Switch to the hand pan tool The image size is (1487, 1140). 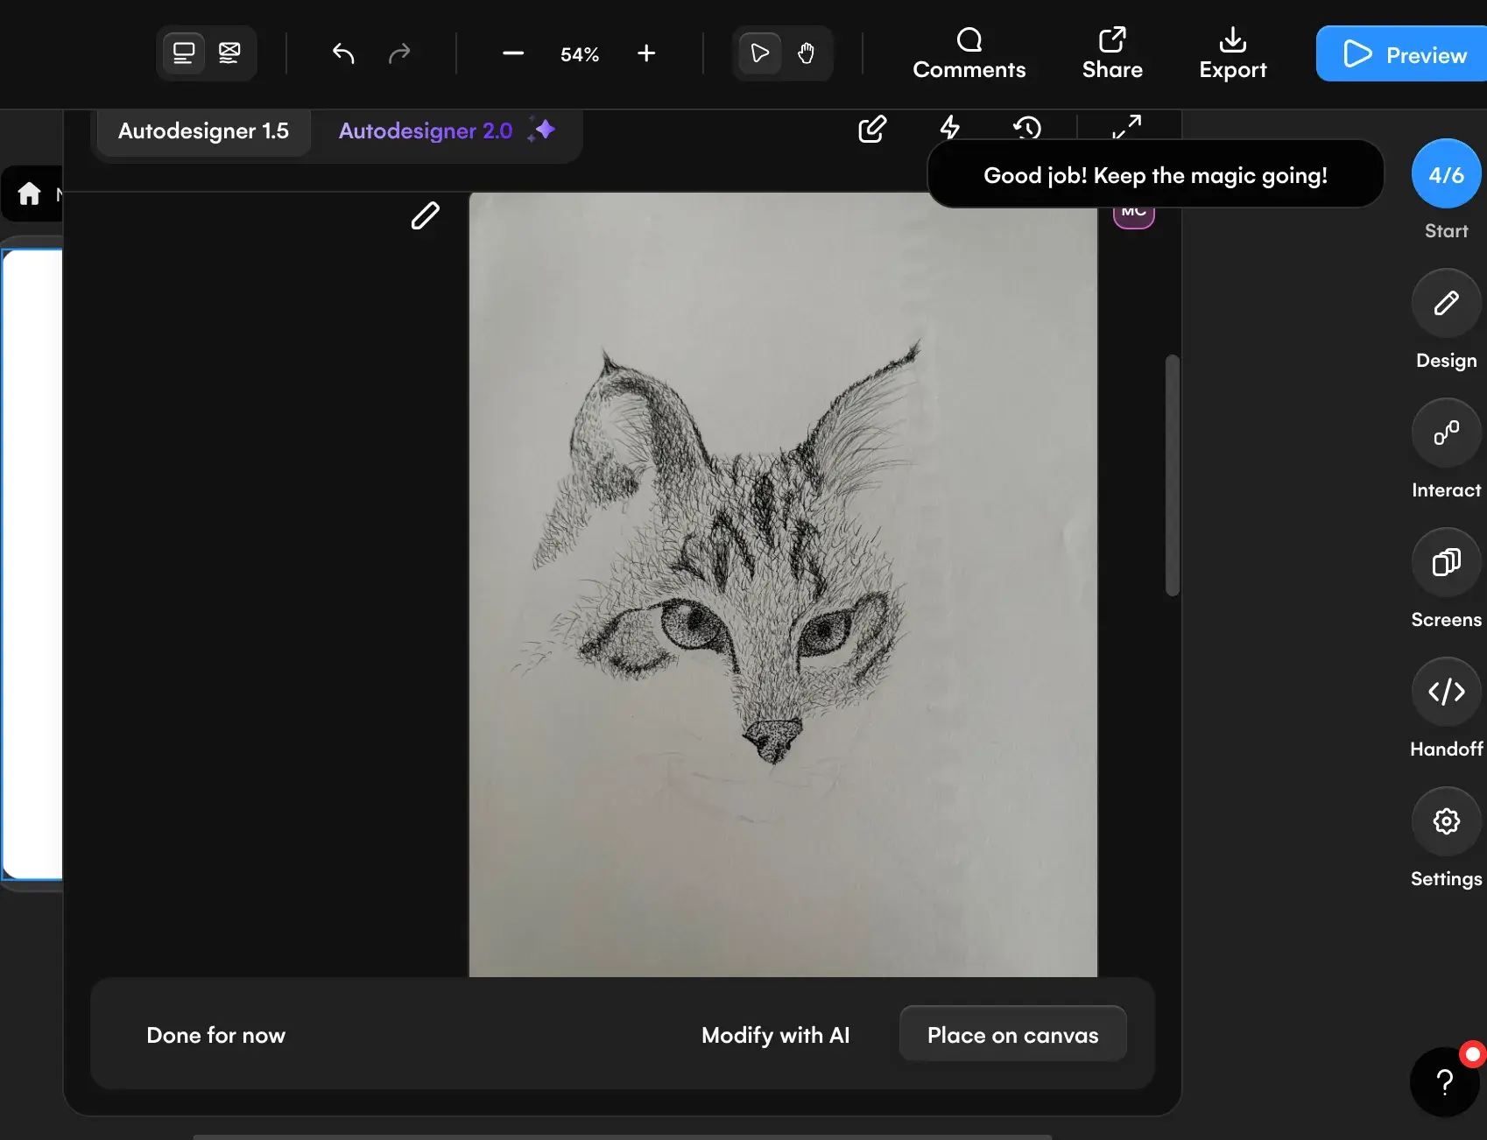point(807,54)
